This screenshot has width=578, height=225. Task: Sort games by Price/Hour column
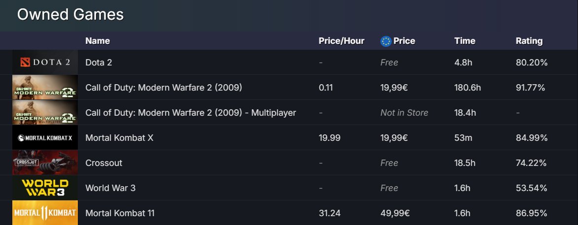point(341,41)
